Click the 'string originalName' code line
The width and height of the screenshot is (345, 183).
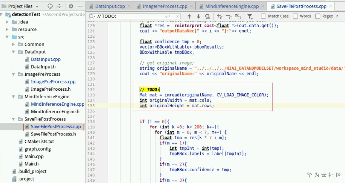242,69
